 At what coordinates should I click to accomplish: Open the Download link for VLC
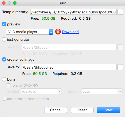pos(70,32)
